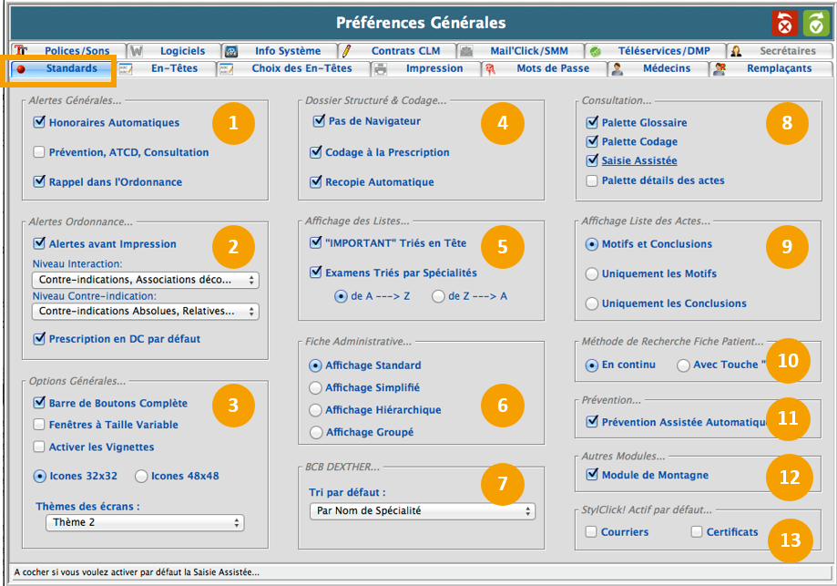Click the pencil icon beside Contrats CLM
The width and height of the screenshot is (837, 586).
tap(349, 51)
